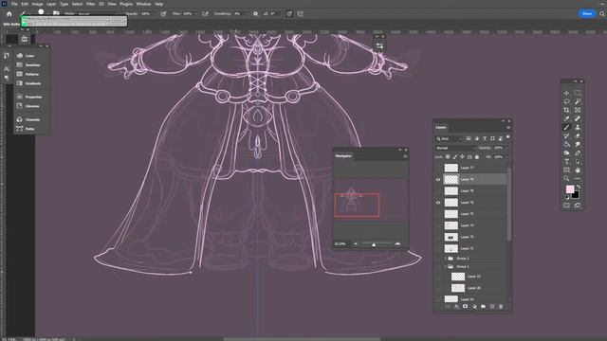Select the History Brush tool
The image size is (607, 341).
click(566, 135)
